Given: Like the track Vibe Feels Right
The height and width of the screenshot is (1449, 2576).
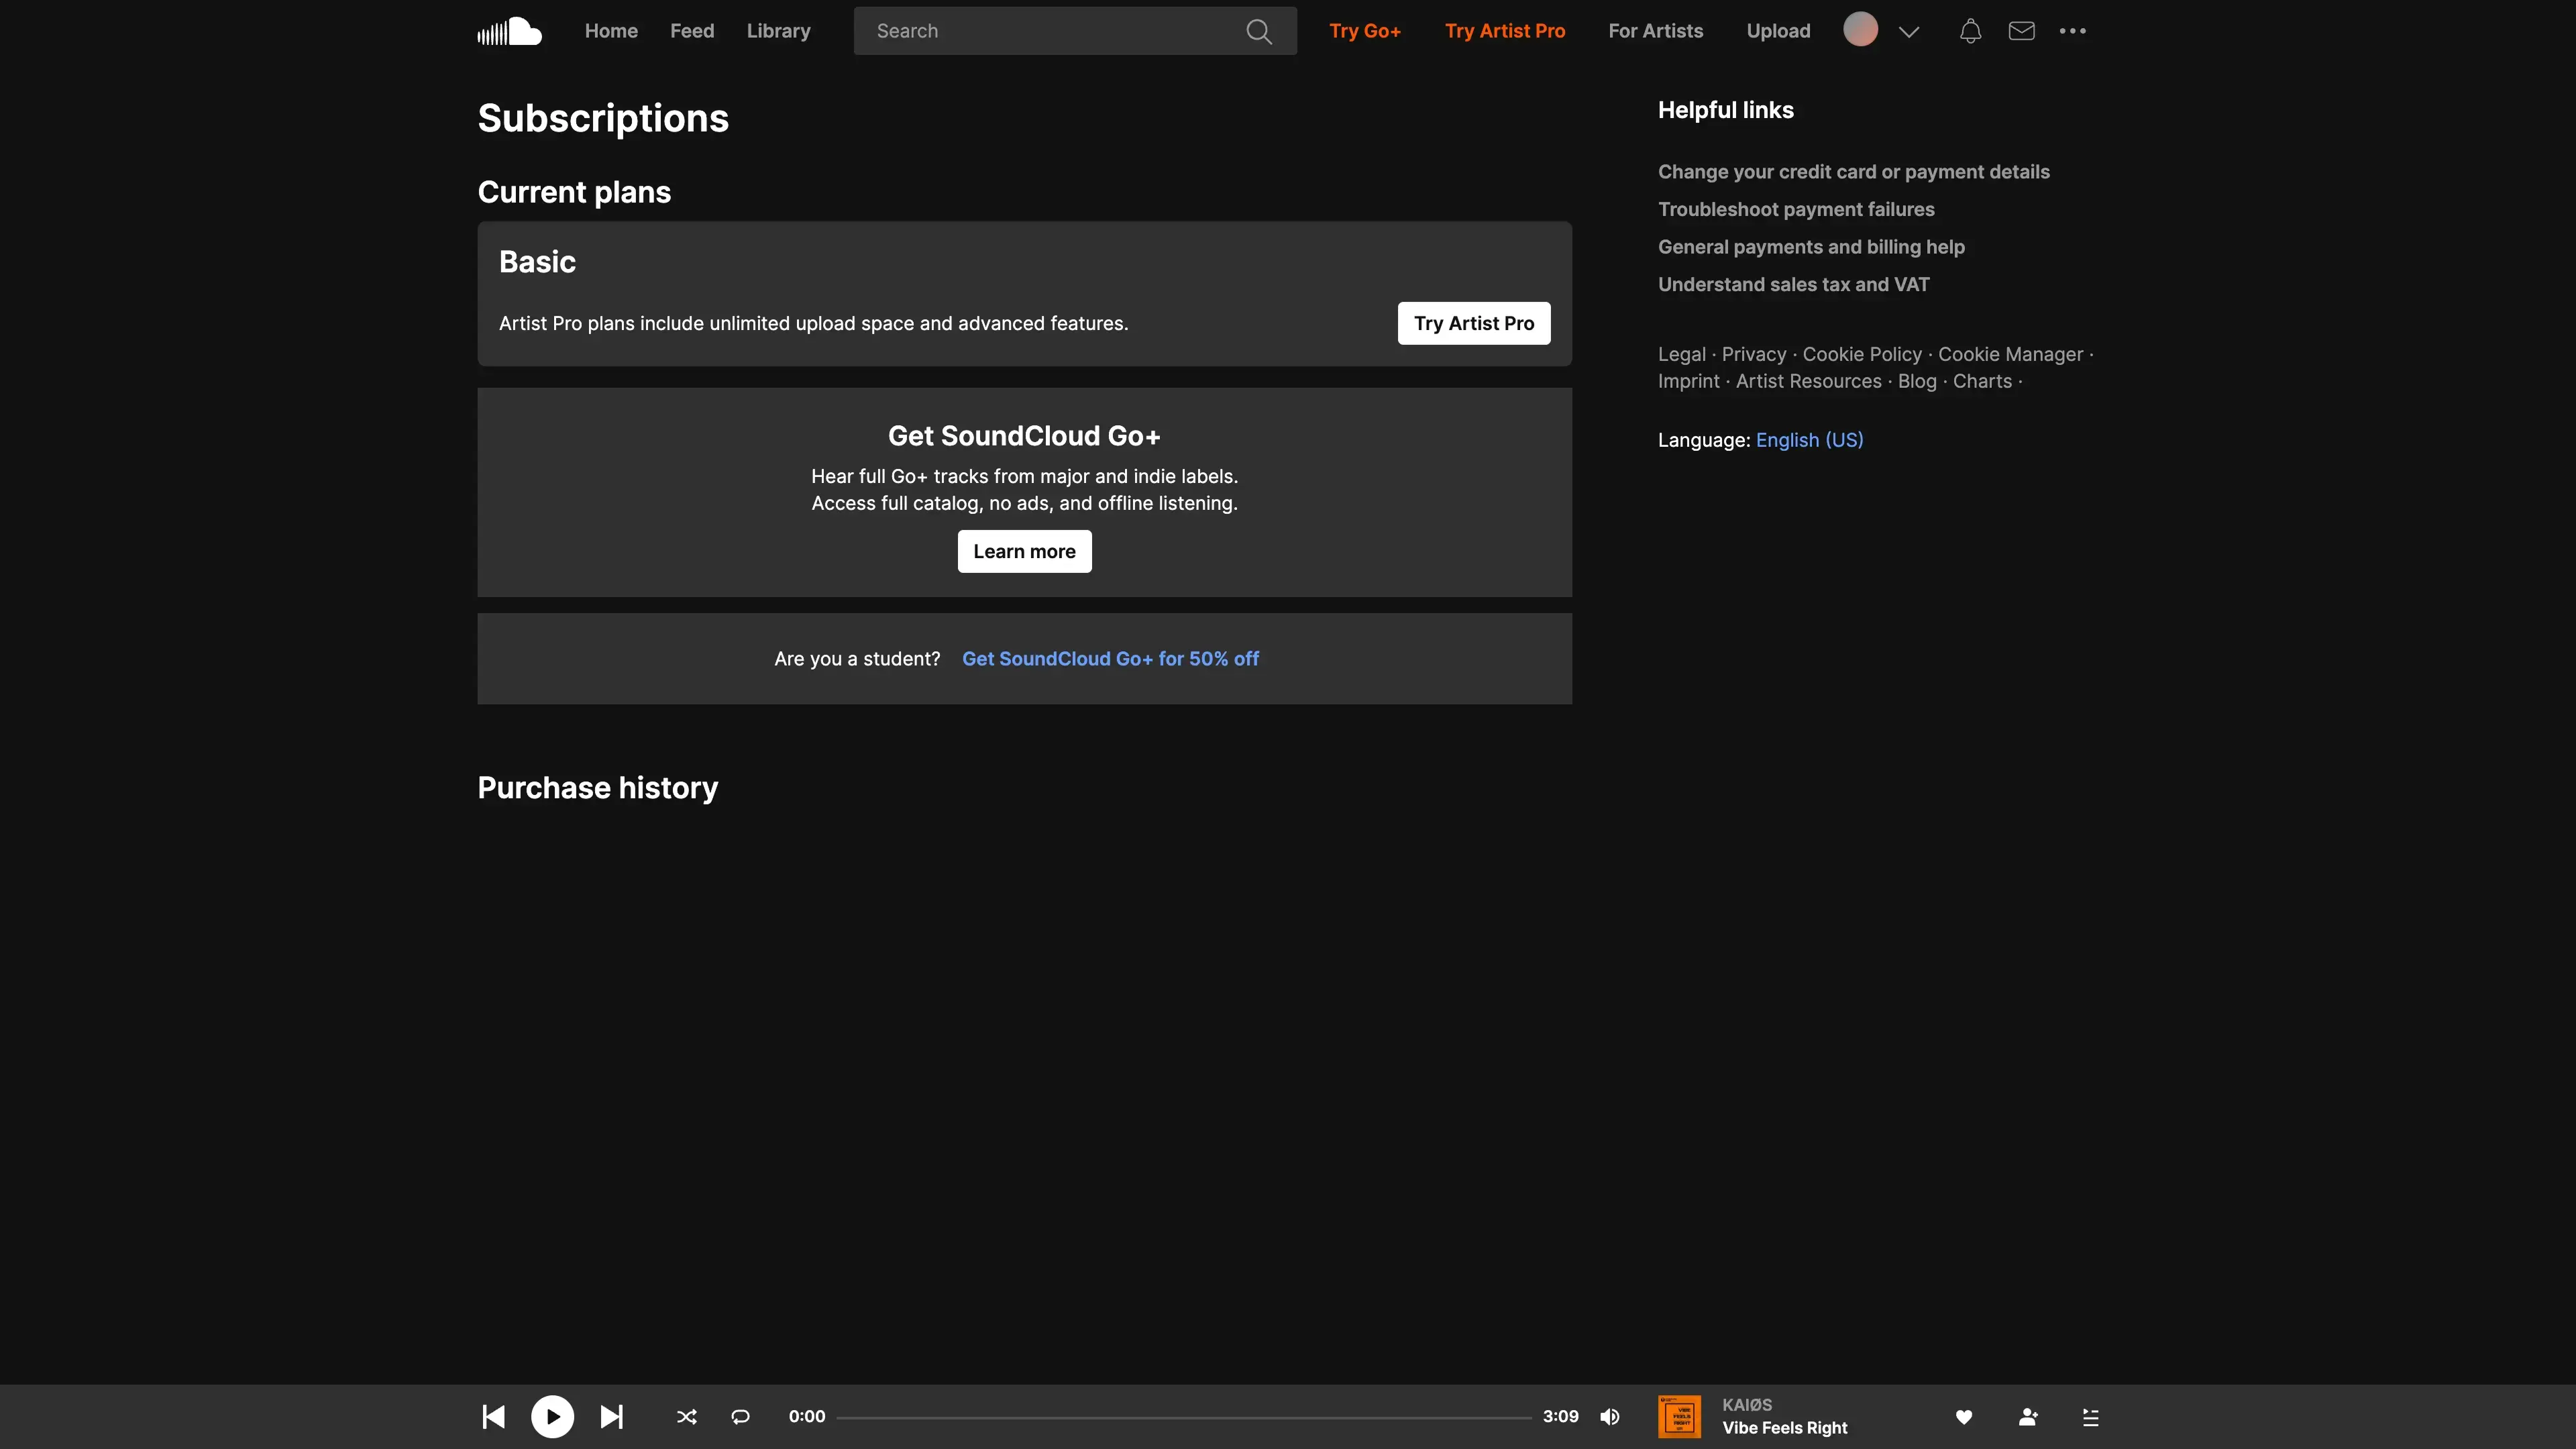Looking at the screenshot, I should [x=1963, y=1416].
